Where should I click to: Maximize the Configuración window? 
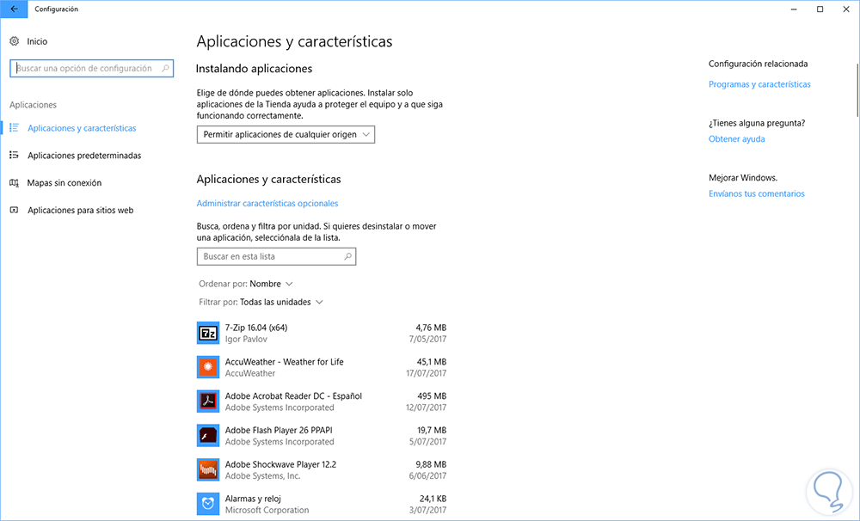point(820,9)
